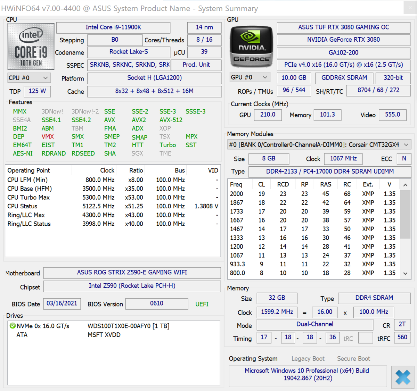Click the ROPs / TMUs 96 / 544 field
Image resolution: width=417 pixels, height=391 pixels.
[294, 90]
